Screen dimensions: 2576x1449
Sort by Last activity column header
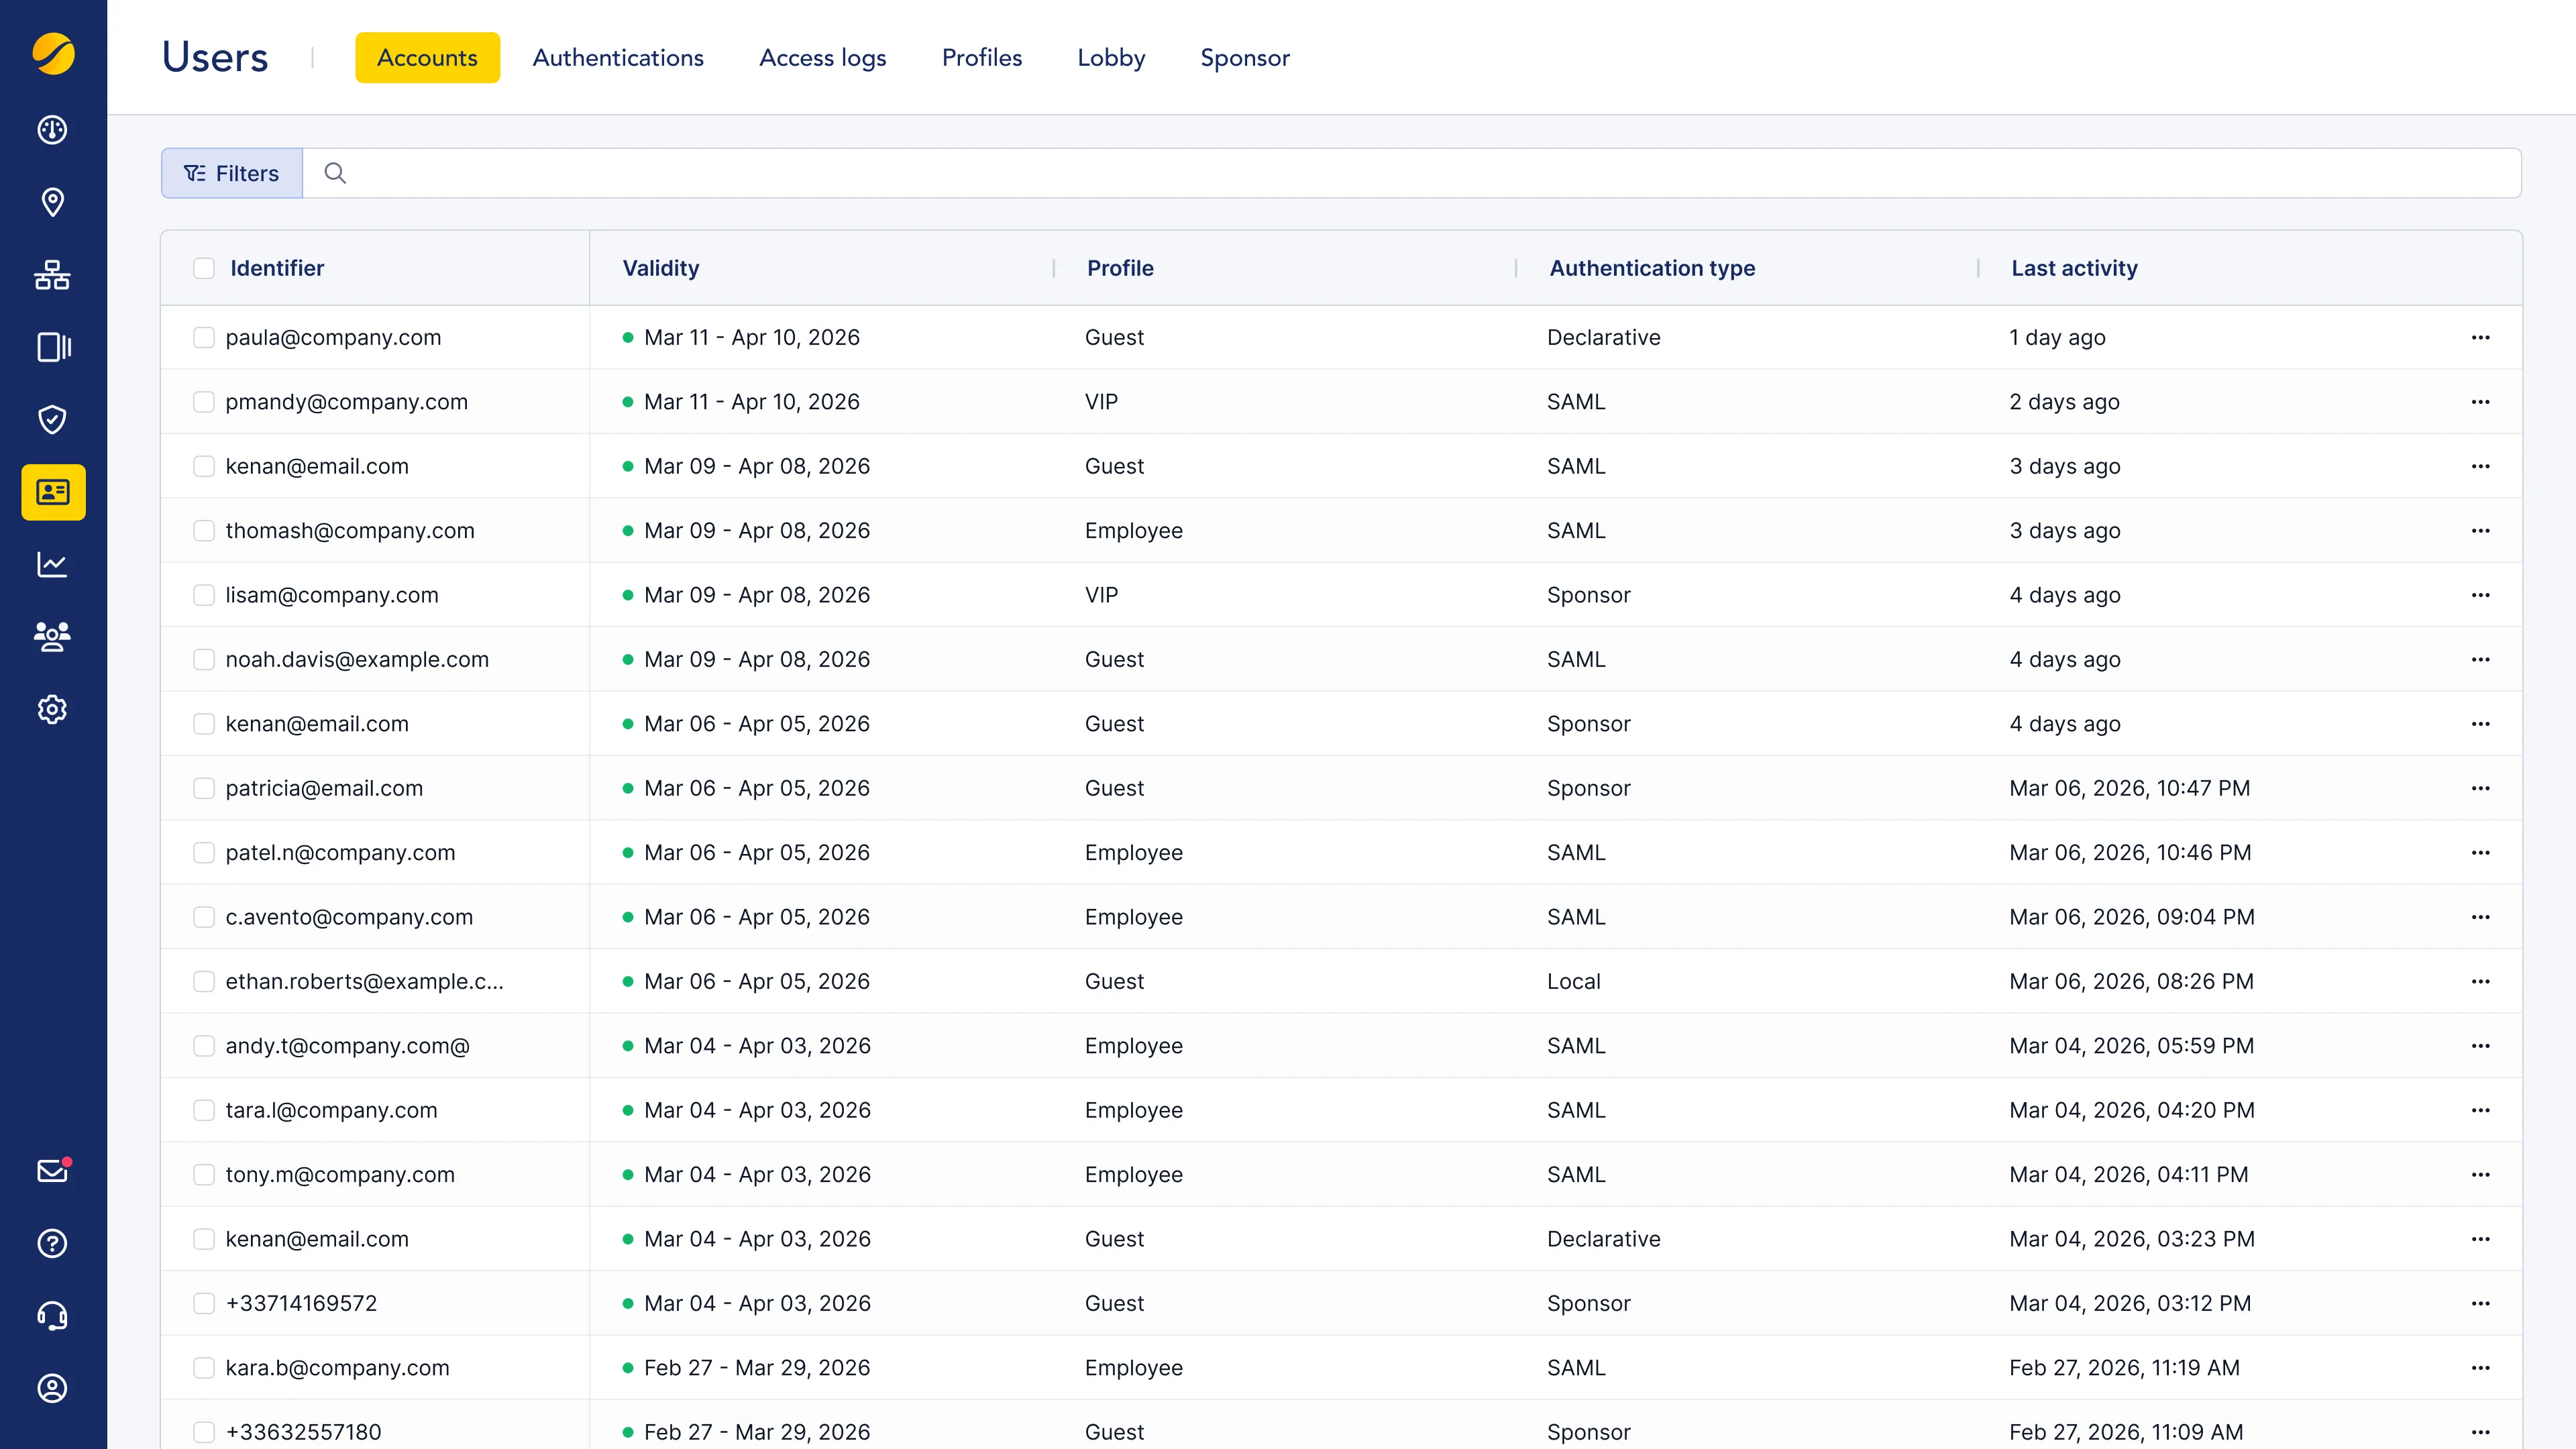point(2074,268)
